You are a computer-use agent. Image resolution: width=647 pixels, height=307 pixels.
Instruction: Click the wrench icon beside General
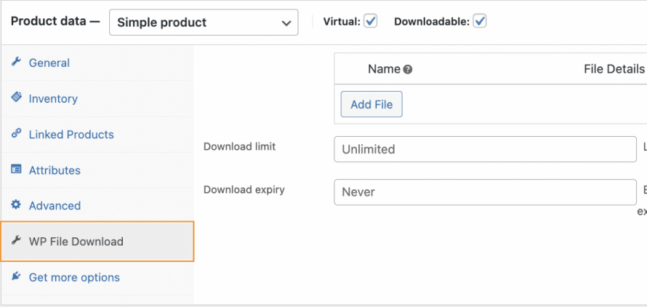[16, 63]
